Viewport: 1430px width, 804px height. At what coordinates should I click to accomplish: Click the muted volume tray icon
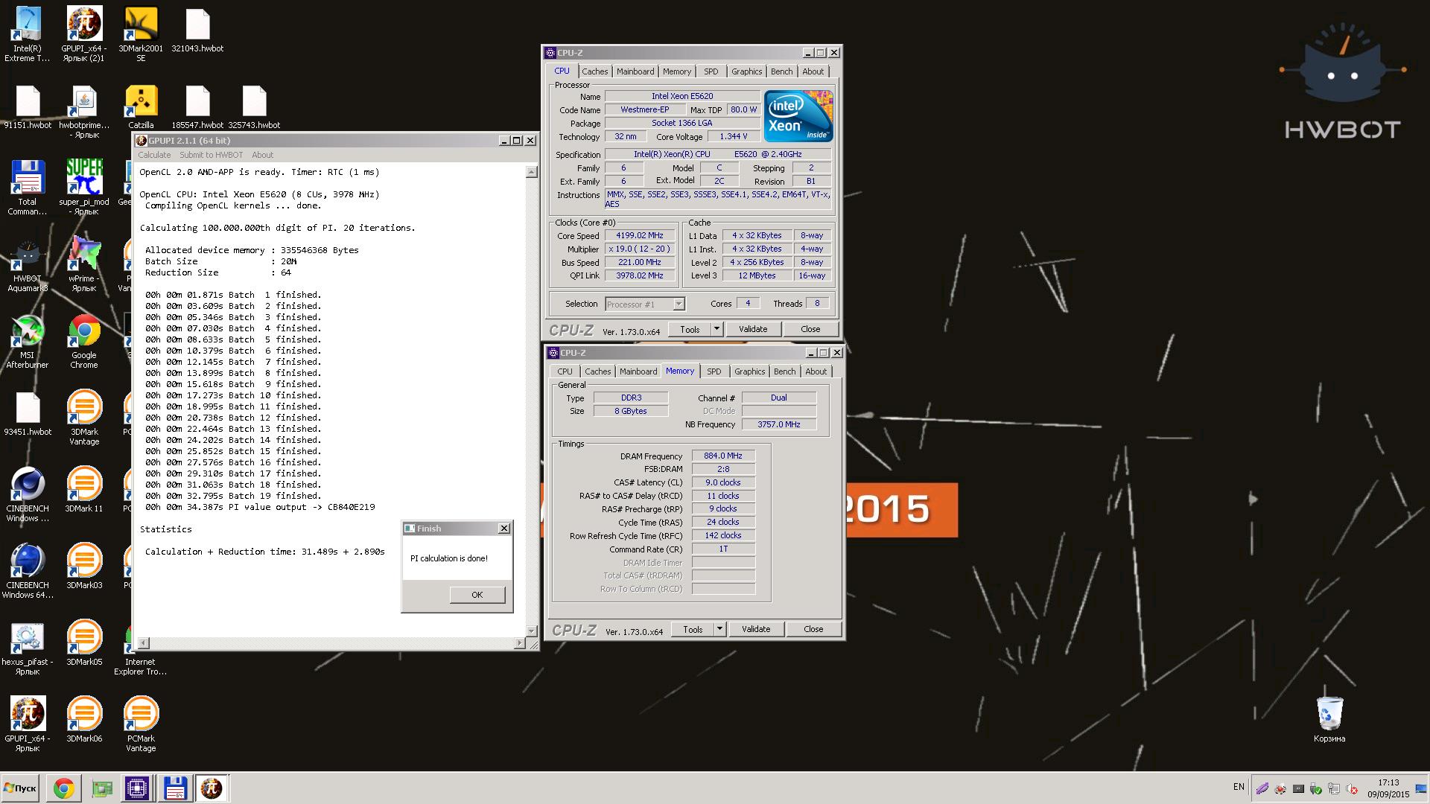coord(1352,789)
